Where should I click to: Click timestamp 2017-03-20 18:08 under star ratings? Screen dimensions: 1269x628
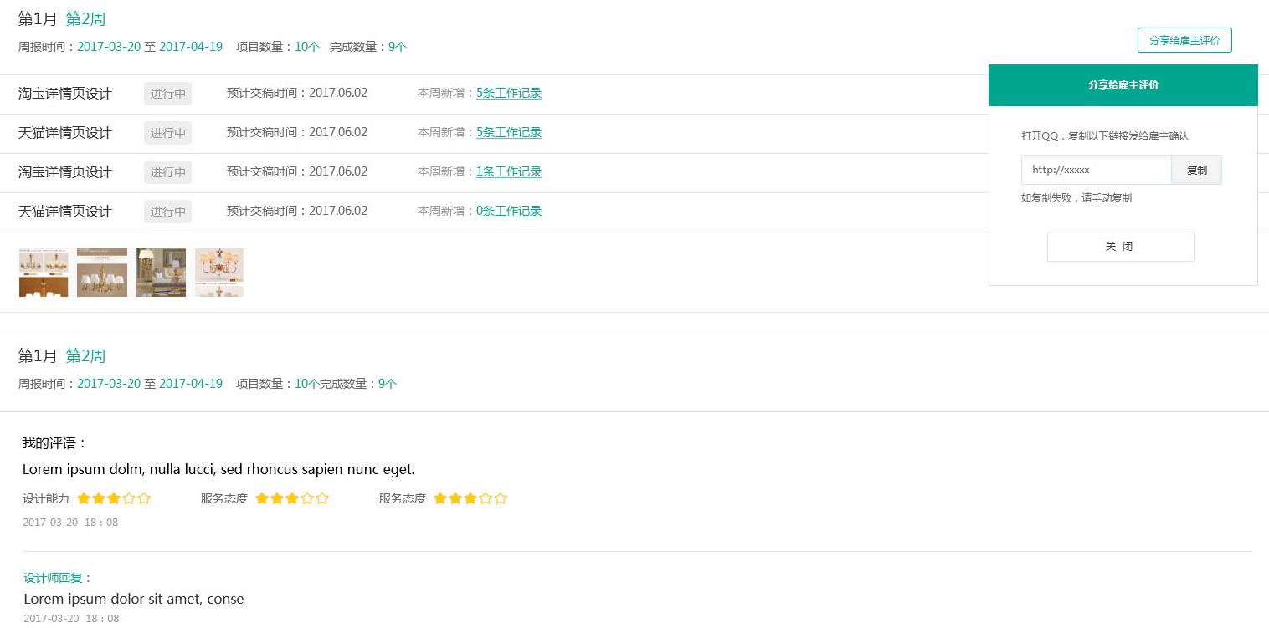click(70, 523)
